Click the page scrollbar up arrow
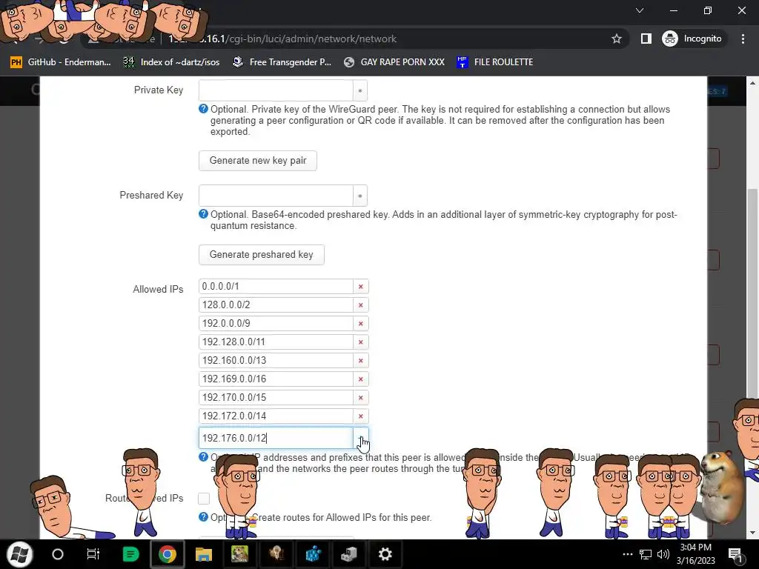Image resolution: width=759 pixels, height=569 pixels. pos(752,83)
